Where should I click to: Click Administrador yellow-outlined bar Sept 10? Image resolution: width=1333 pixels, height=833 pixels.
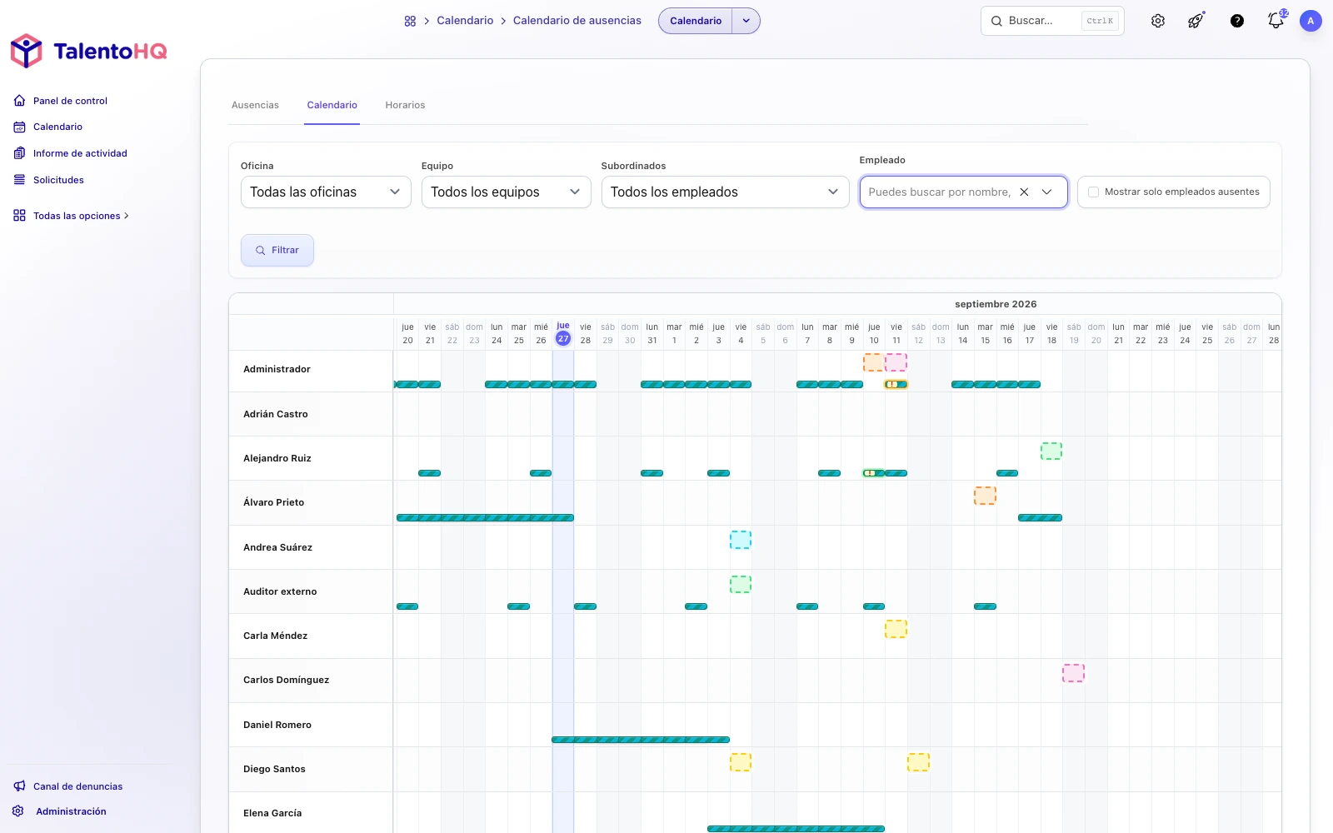(x=896, y=384)
